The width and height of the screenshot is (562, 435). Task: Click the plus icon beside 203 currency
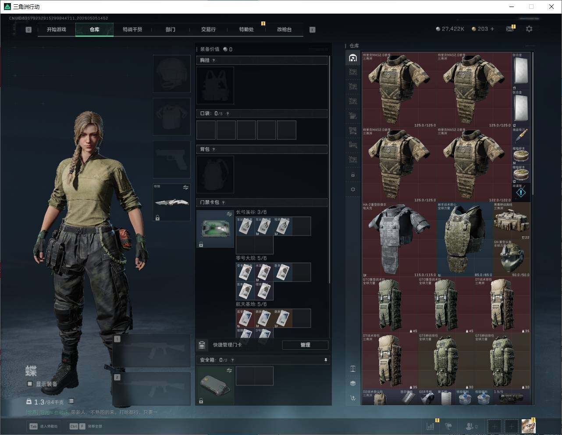point(492,29)
